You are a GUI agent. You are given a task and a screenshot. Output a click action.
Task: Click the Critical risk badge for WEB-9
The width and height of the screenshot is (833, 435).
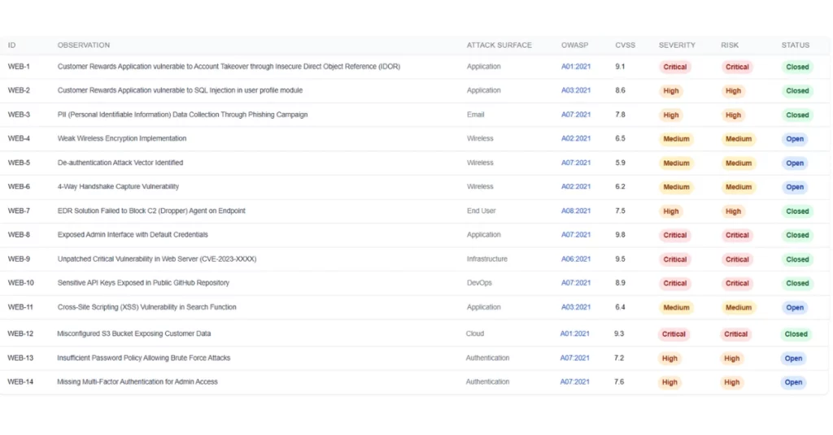pyautogui.click(x=737, y=259)
